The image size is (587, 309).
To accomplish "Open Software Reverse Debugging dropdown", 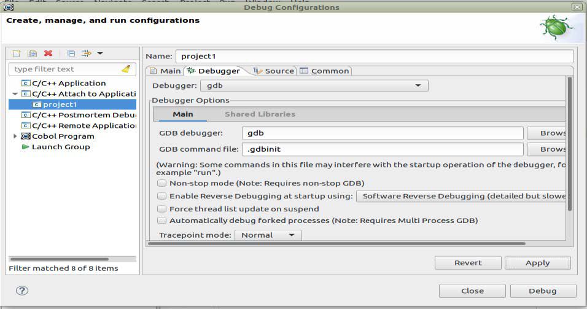I will tap(461, 196).
